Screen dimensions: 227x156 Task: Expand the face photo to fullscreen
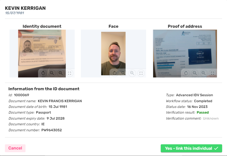coord(141,73)
